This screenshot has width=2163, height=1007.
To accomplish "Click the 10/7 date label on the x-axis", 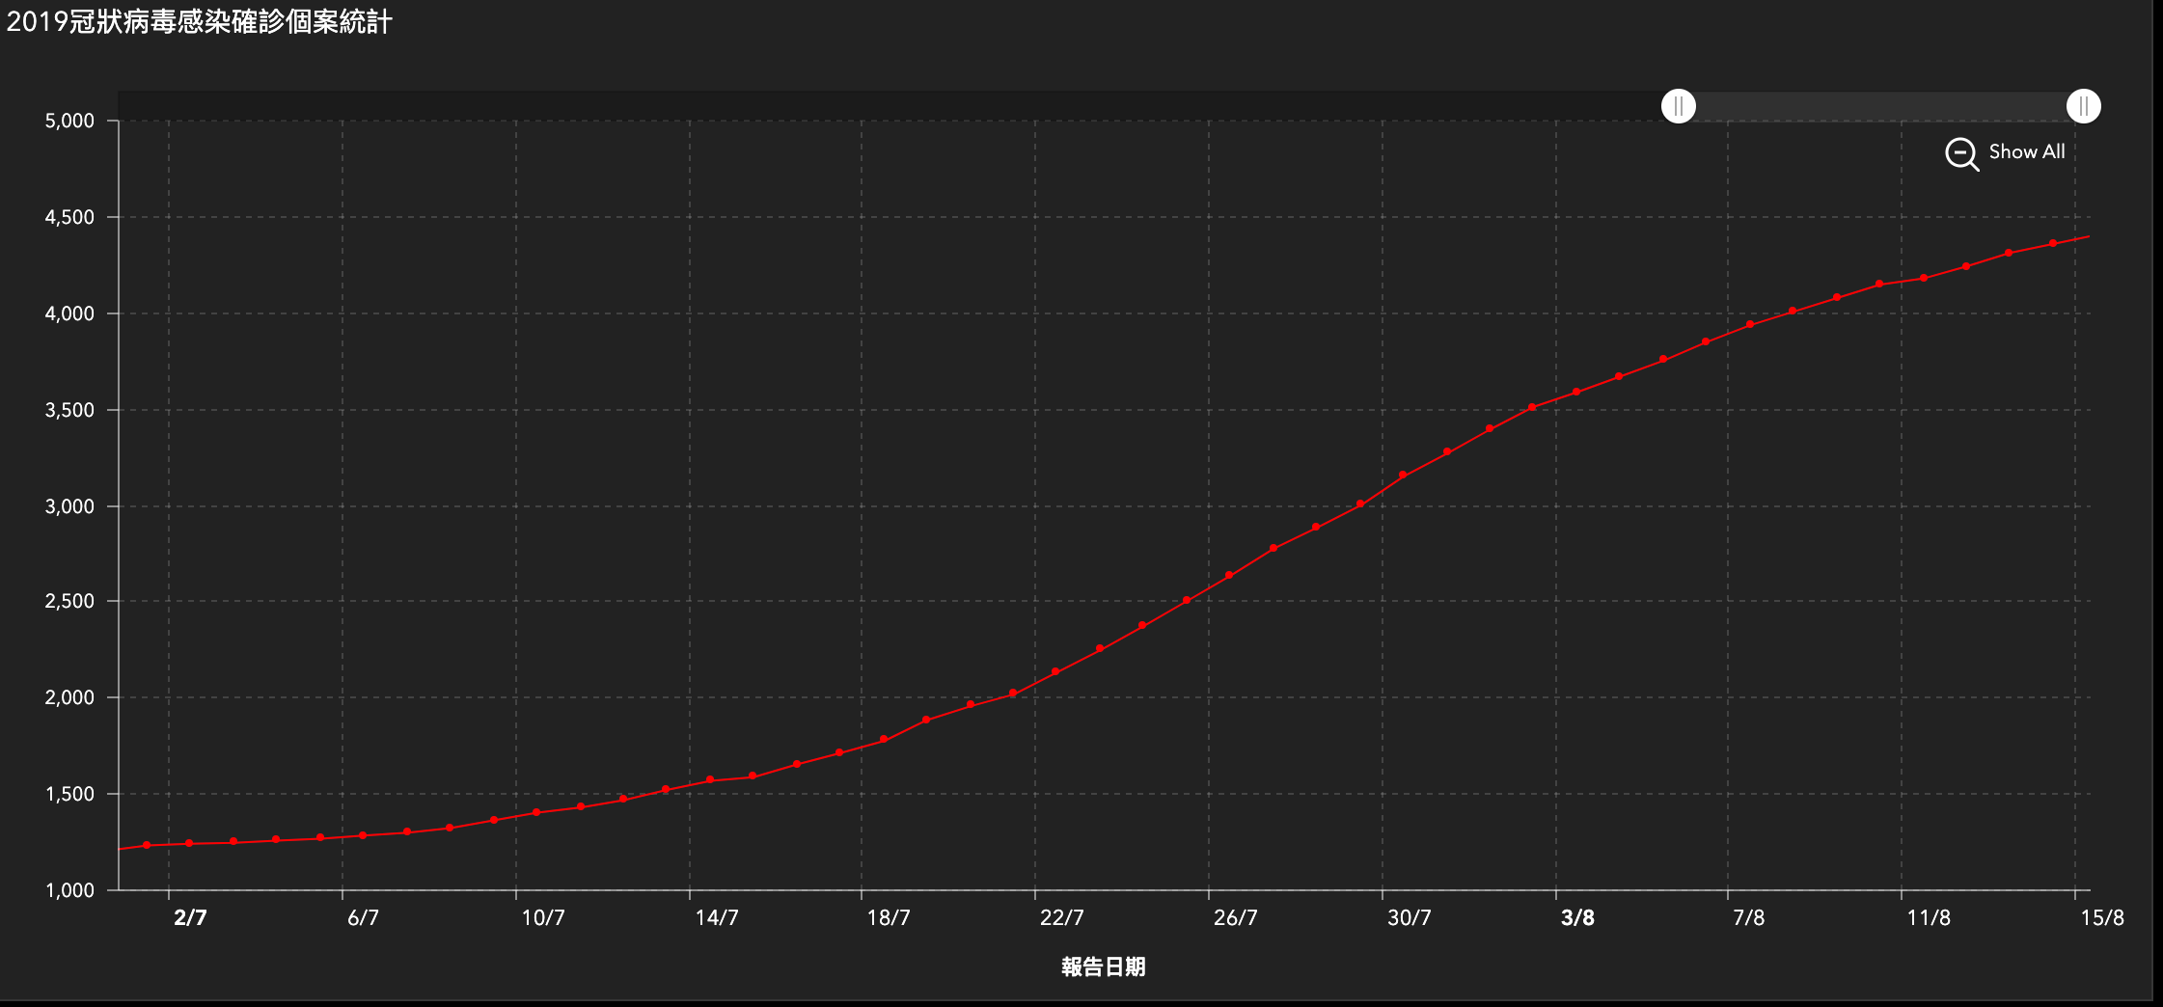I will click(x=543, y=917).
